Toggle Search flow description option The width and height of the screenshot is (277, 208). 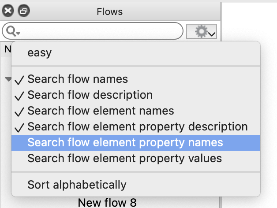(x=136, y=95)
